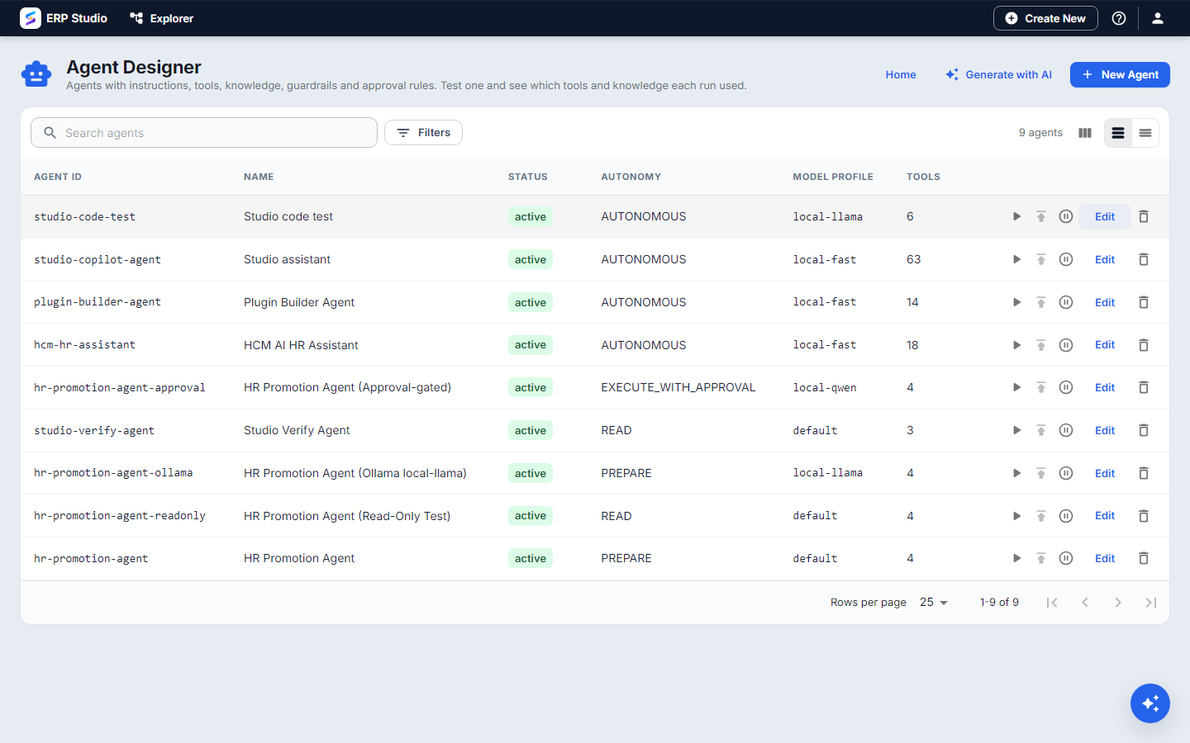
Task: Open the Create New menu
Action: (1045, 18)
